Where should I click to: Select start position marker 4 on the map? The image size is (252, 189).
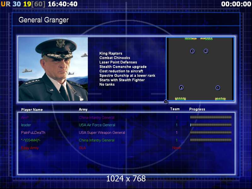tap(181, 88)
